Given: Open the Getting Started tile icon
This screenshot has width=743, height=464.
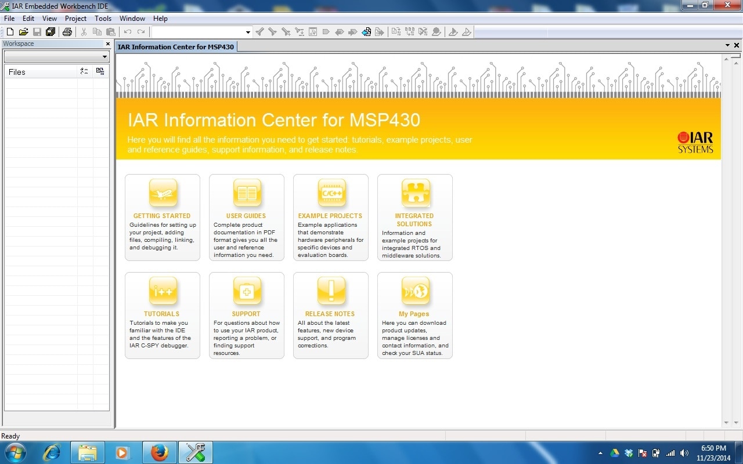Looking at the screenshot, I should [163, 193].
